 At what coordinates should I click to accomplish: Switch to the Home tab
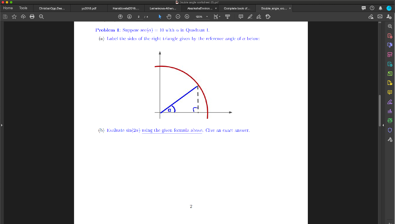pos(7,8)
